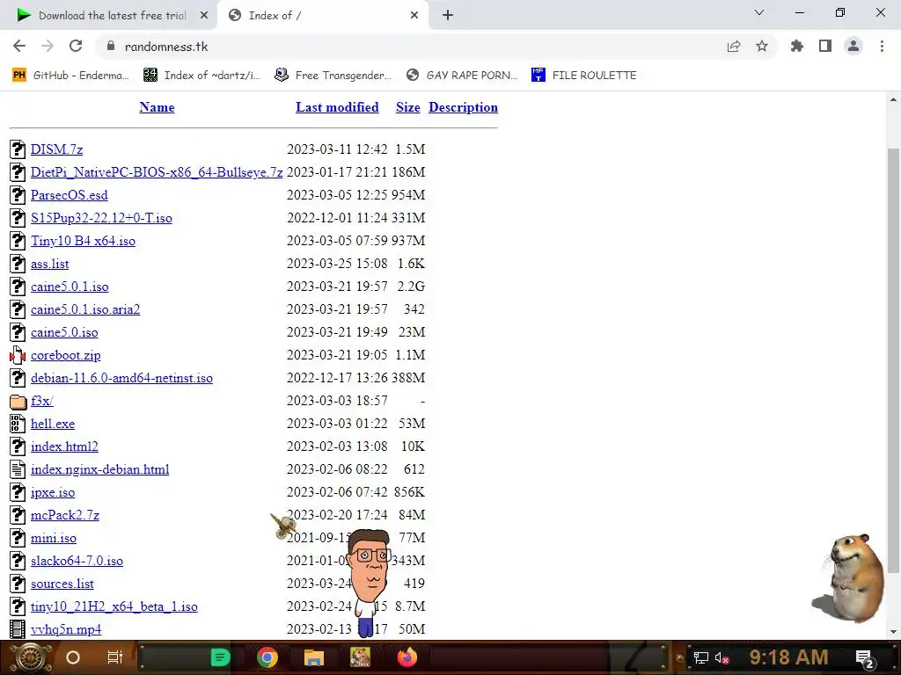
Task: Click binary icon beside hell.exe
Action: point(18,424)
